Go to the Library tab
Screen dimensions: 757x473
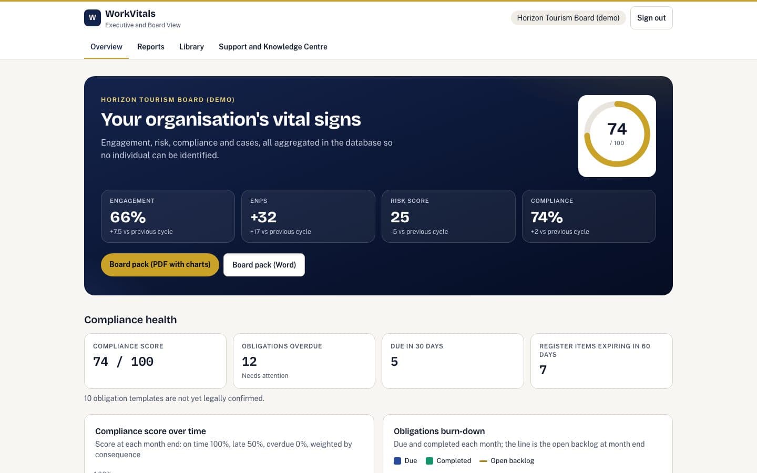191,47
